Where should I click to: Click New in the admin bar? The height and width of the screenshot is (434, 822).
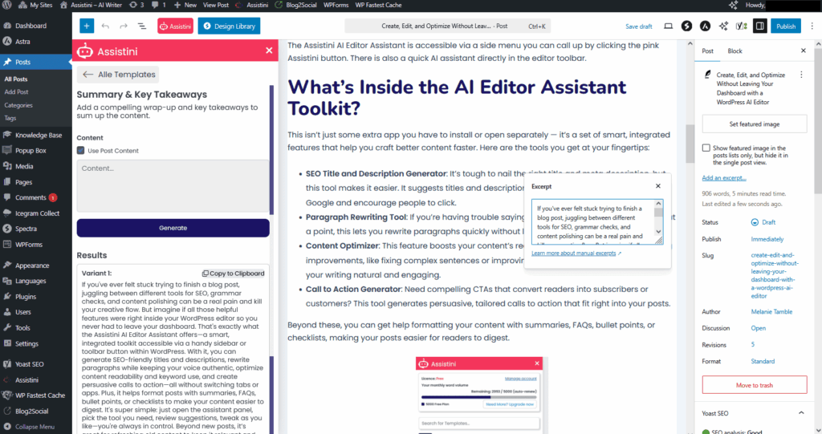[x=185, y=5]
